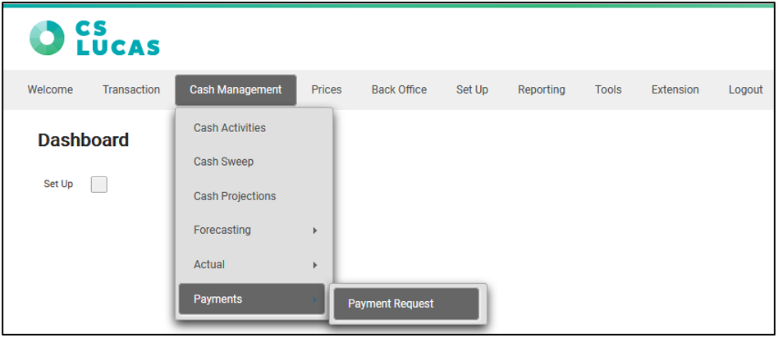Screen dimensions: 778x338
Task: Expand the Actual submenu
Action: pos(252,264)
